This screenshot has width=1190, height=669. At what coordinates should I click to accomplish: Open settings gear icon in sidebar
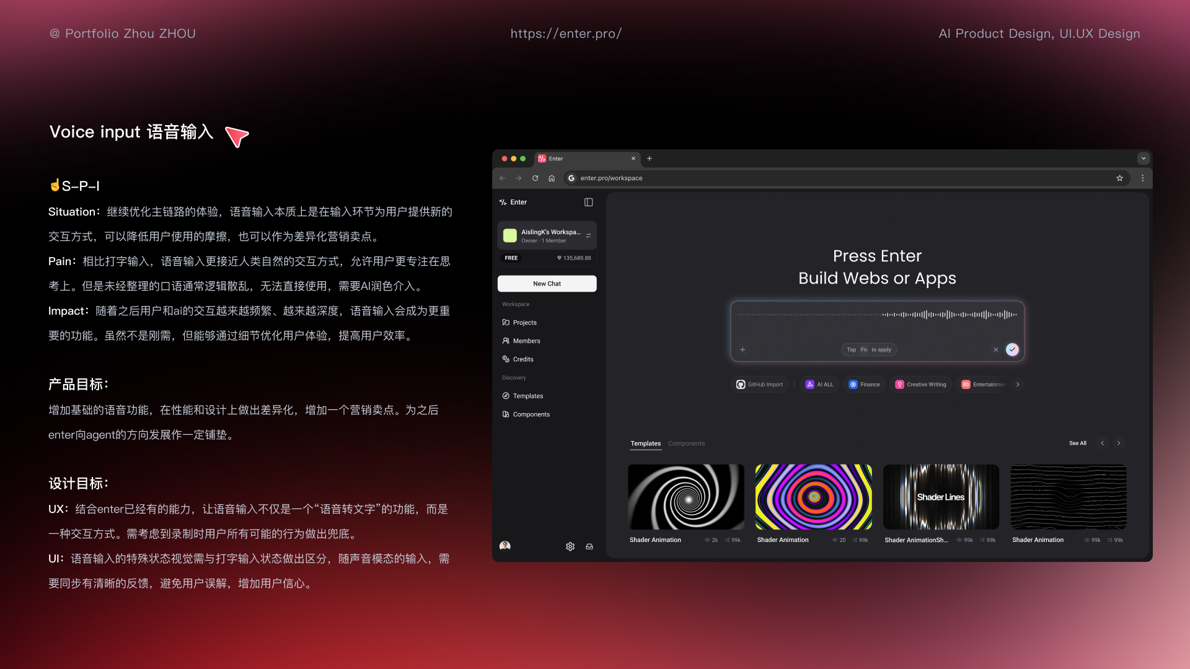570,546
